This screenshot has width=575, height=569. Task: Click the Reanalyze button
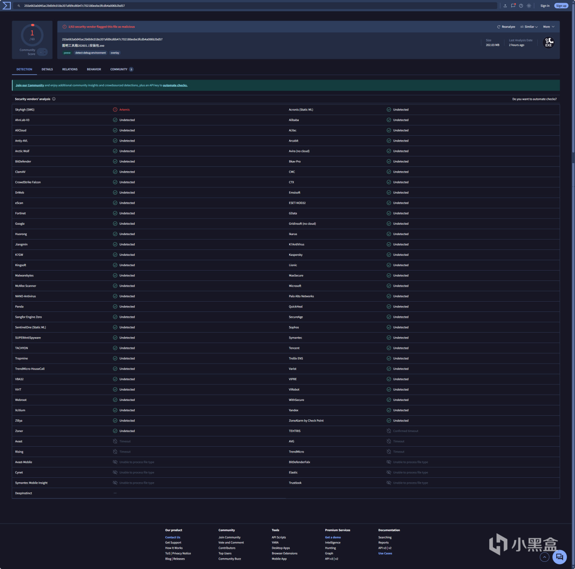pyautogui.click(x=506, y=27)
